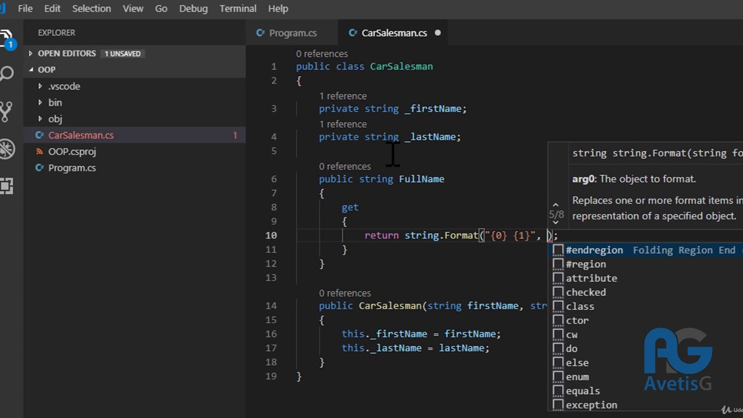This screenshot has width=743, height=418.
Task: Open the Edit menu
Action: point(52,9)
